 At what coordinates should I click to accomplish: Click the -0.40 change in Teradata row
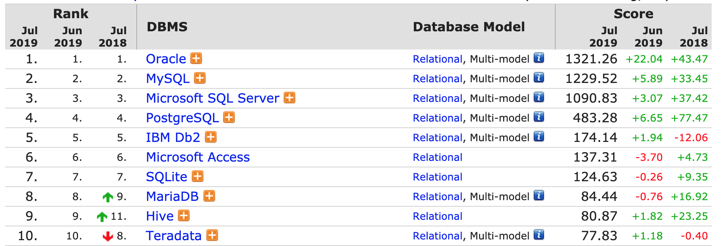click(x=694, y=236)
